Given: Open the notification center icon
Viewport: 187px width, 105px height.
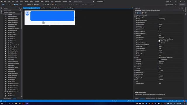Looking at the screenshot, I should [x=184, y=104].
